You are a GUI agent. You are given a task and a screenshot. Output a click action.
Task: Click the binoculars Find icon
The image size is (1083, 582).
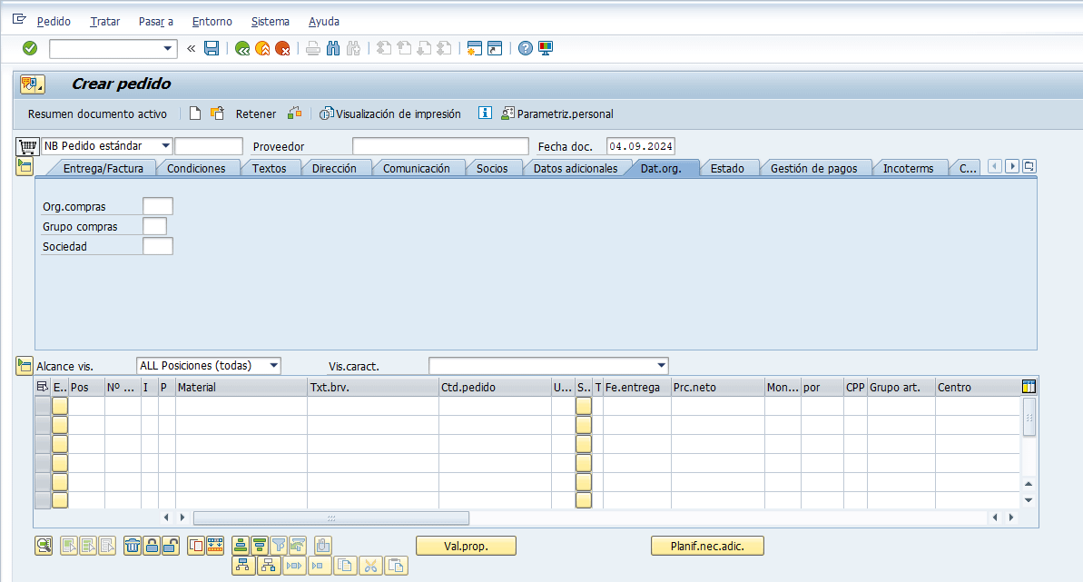(x=333, y=49)
